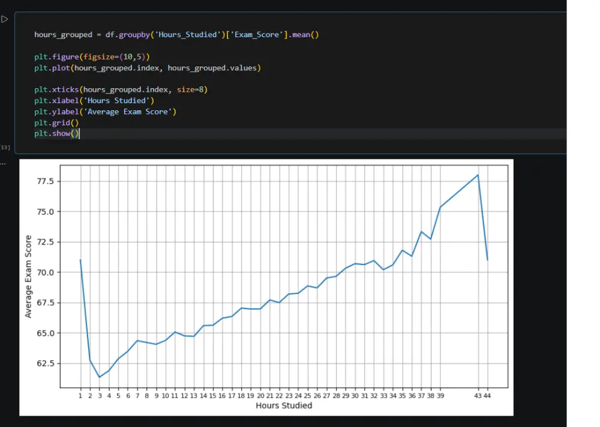Image resolution: width=600 pixels, height=427 pixels.
Task: Click the 62.5 y-axis tick label
Action: coord(45,363)
